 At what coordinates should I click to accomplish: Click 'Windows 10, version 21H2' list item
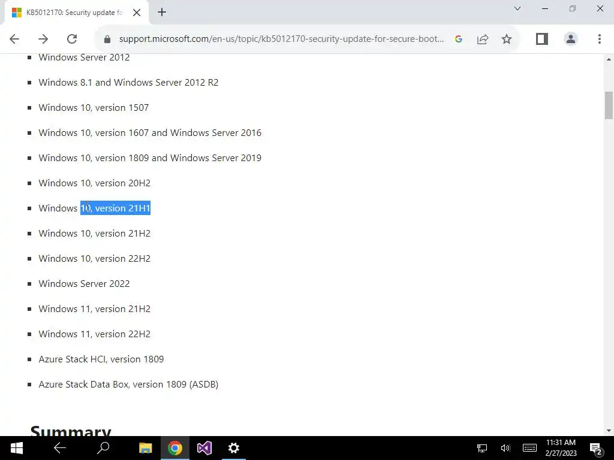[94, 234]
